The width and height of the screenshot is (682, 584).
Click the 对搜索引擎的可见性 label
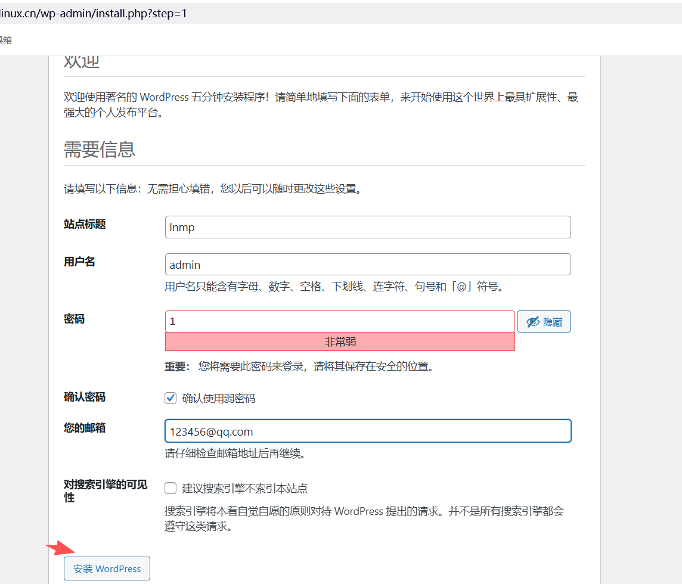tap(106, 491)
